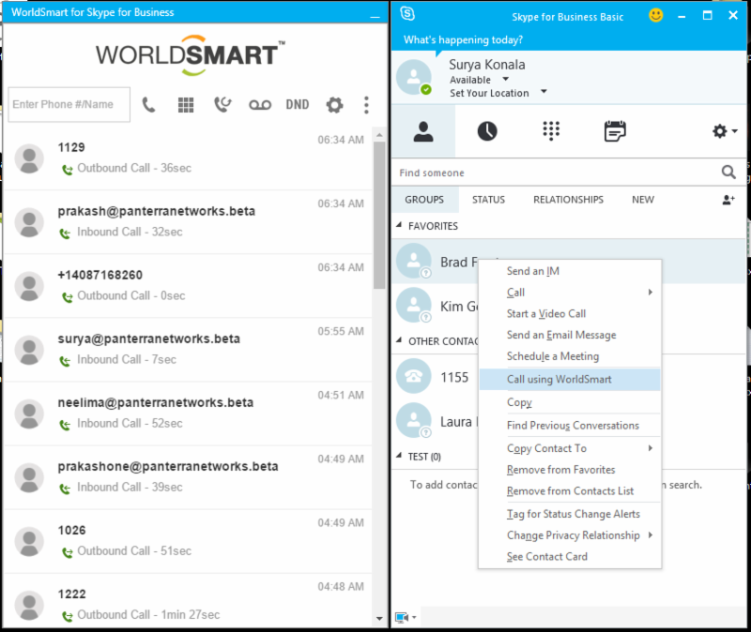
Task: Expand the Call submenu
Action: pyautogui.click(x=570, y=293)
